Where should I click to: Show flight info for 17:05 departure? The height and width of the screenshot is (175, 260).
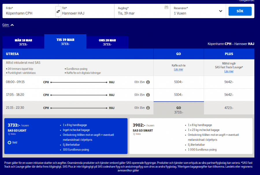148,95
